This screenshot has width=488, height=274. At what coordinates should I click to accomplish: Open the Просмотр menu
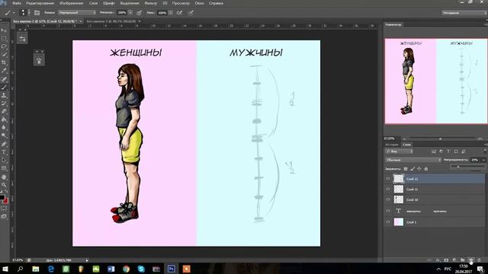coord(181,3)
